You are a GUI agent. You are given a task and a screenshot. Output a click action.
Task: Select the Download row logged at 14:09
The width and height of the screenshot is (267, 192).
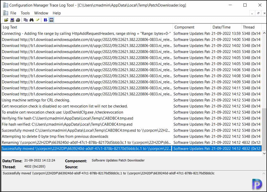point(131,82)
